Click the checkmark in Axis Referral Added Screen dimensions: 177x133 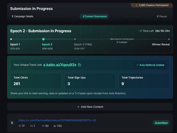tap(137, 65)
